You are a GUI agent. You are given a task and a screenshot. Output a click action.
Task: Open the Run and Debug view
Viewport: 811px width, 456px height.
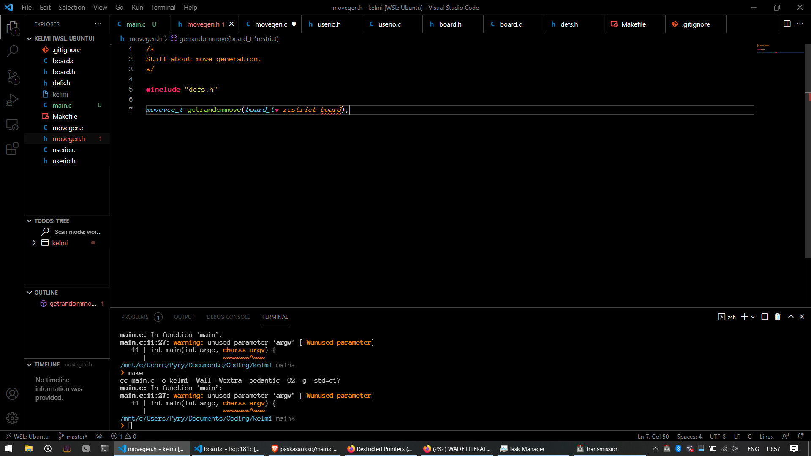click(12, 99)
